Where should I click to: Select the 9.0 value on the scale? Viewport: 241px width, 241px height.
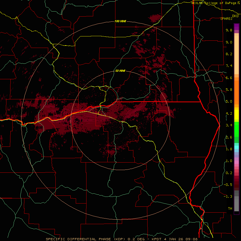229,42
